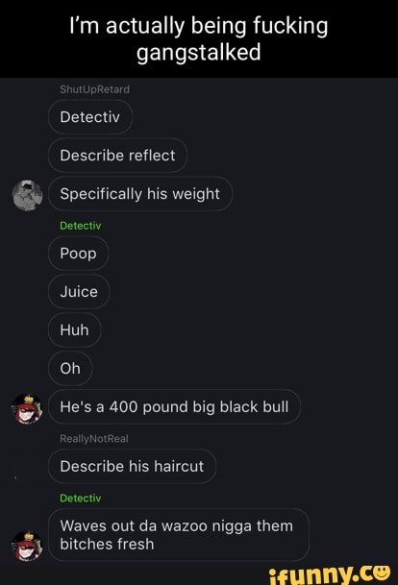Select the Detectiv message bubble
Viewport: 398px width, 585px height.
90,117
